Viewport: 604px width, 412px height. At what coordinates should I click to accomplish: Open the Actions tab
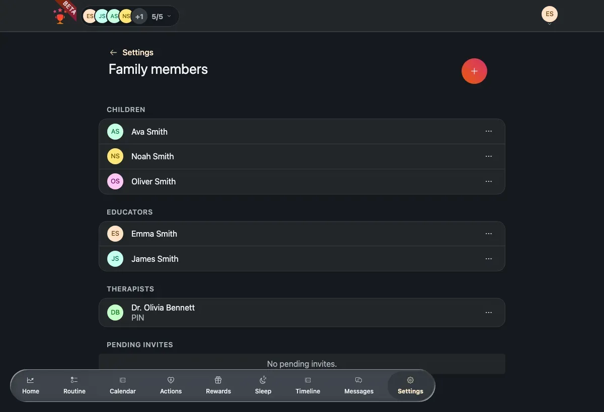(171, 385)
